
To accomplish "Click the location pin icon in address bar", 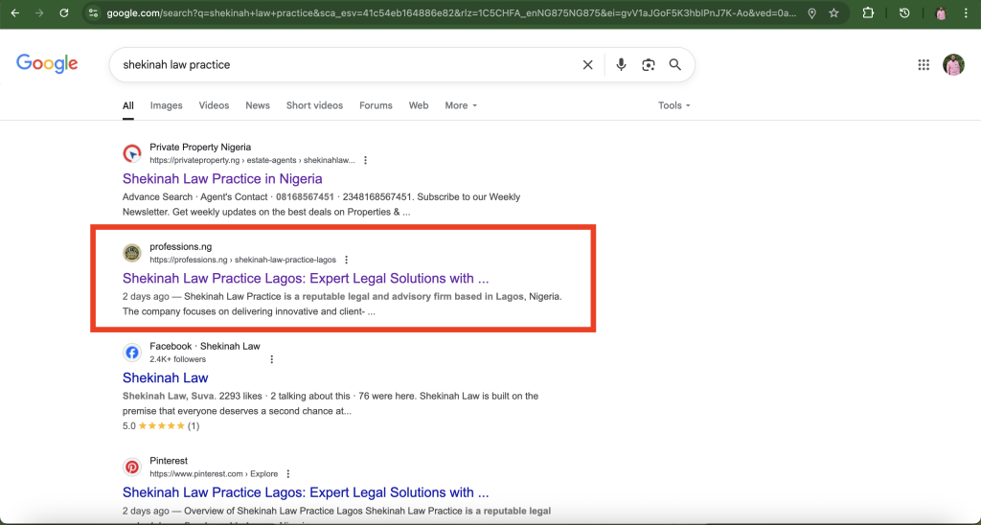I will 811,13.
